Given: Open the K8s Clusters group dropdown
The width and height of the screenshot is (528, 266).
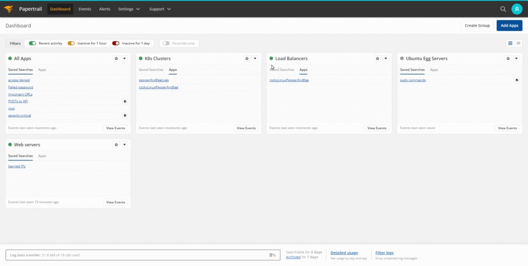Looking at the screenshot, I should [255, 59].
